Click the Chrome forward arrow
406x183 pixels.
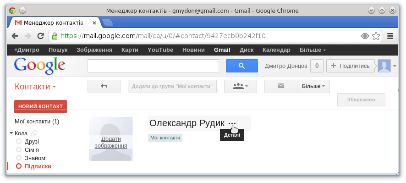(x=27, y=36)
